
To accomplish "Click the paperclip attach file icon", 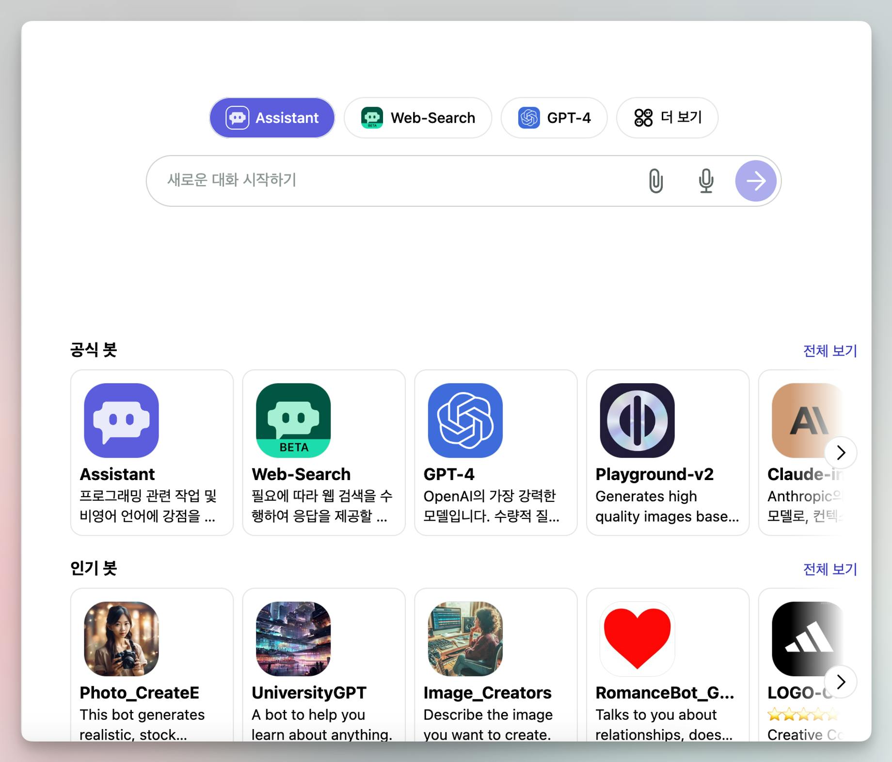I will click(x=655, y=181).
